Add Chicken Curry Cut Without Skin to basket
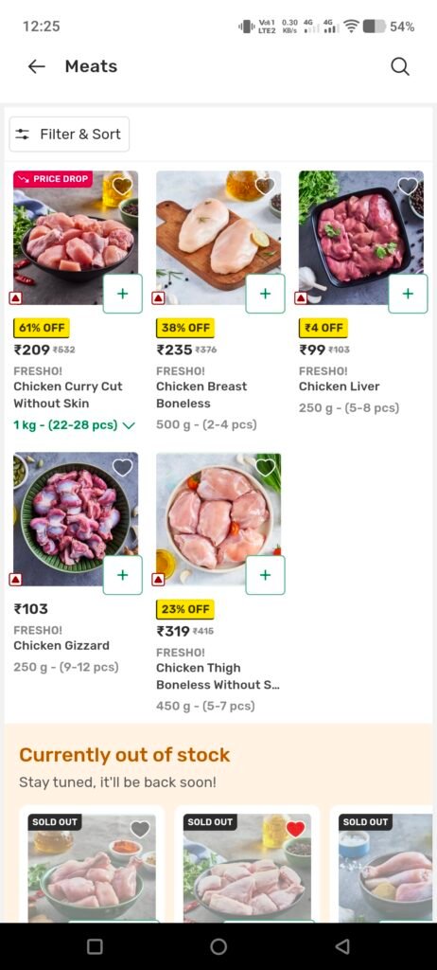The width and height of the screenshot is (437, 970). pyautogui.click(x=122, y=294)
